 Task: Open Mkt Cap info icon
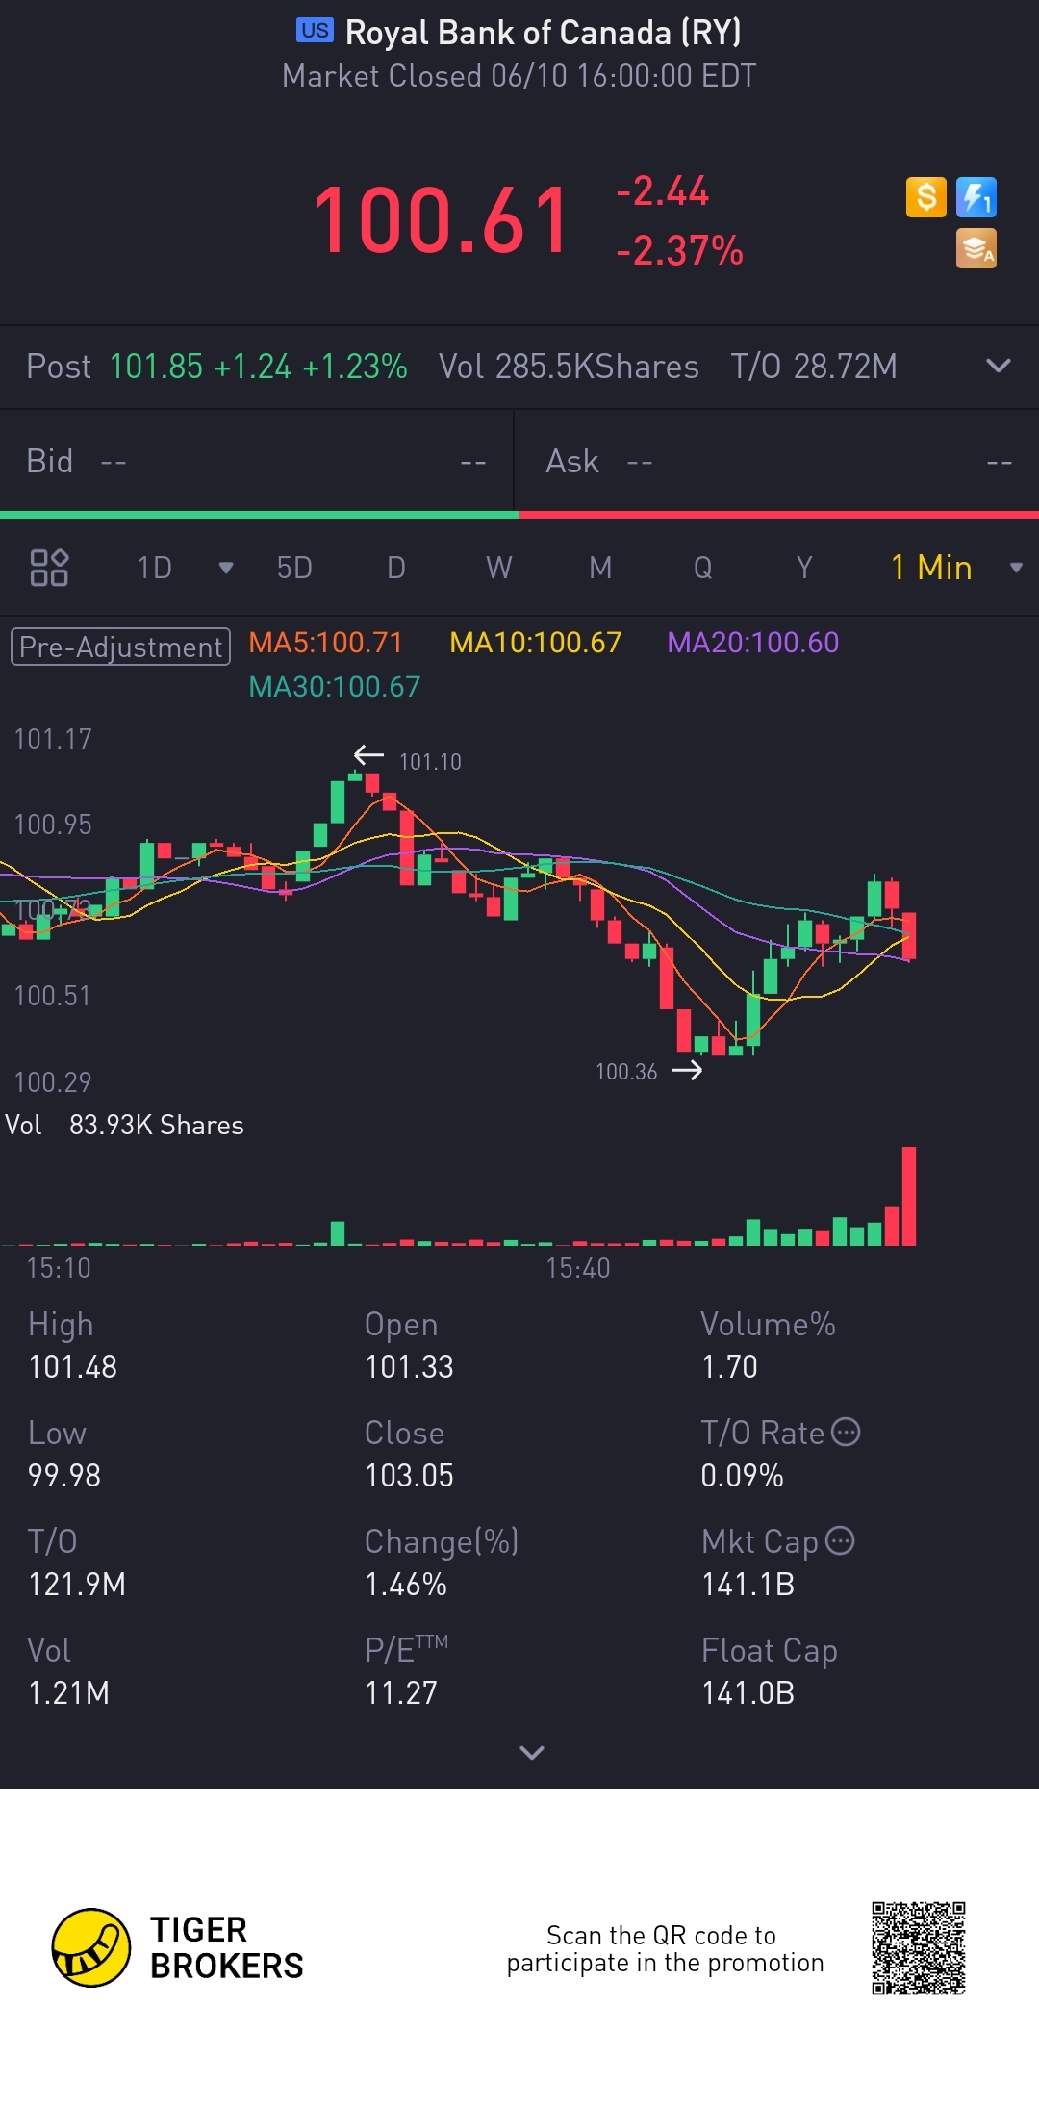click(x=840, y=1540)
